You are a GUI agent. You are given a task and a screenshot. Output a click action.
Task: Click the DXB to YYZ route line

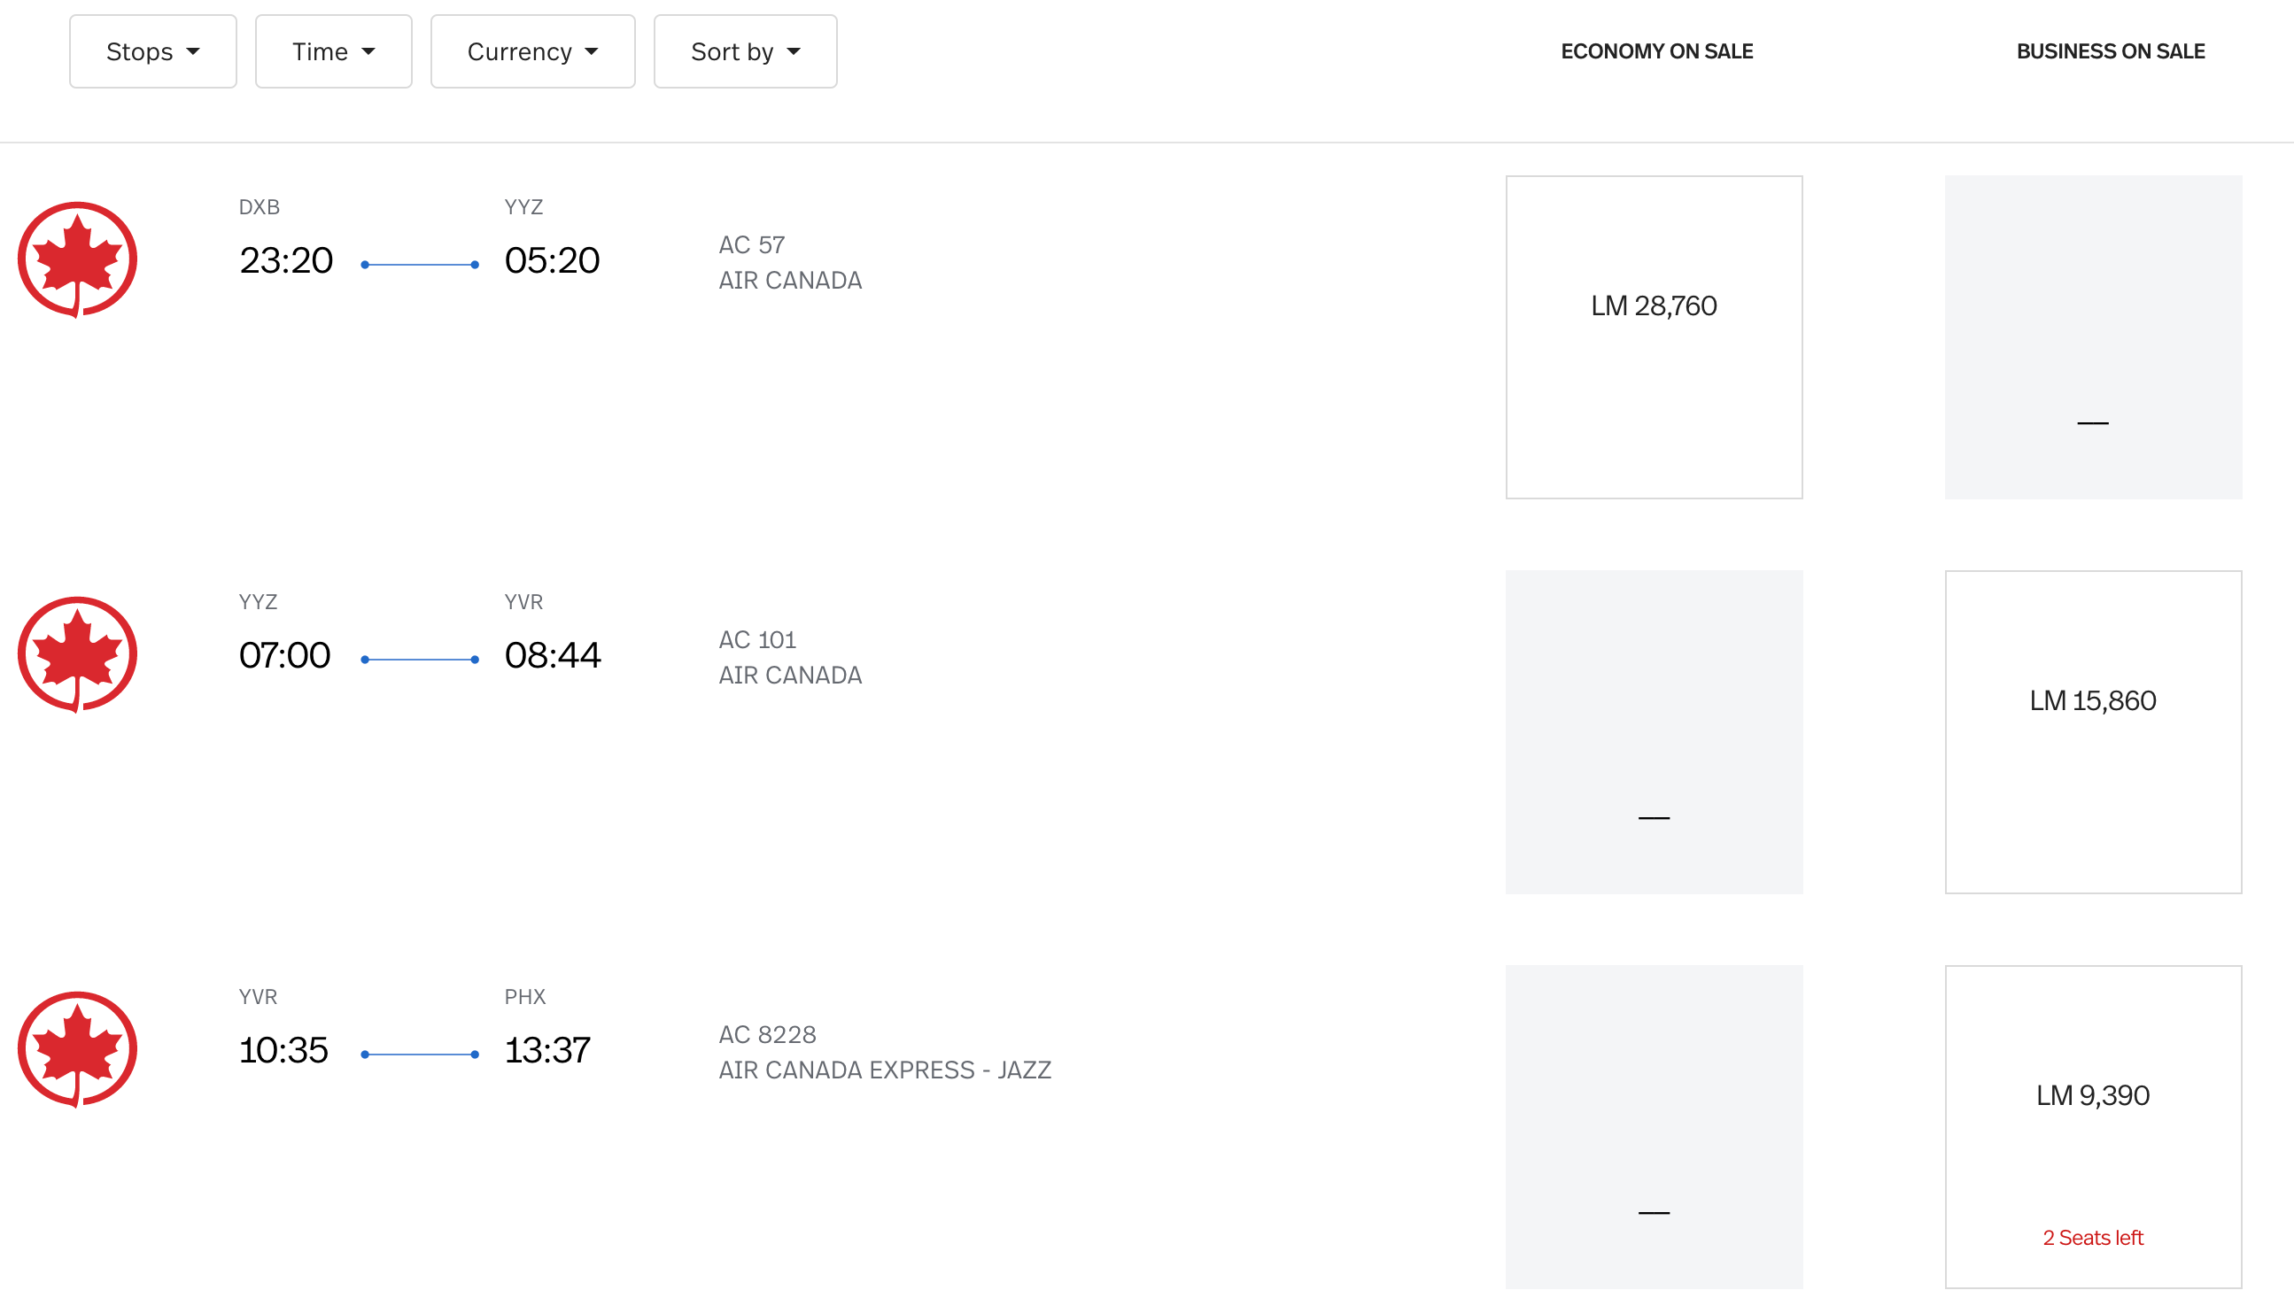(419, 265)
